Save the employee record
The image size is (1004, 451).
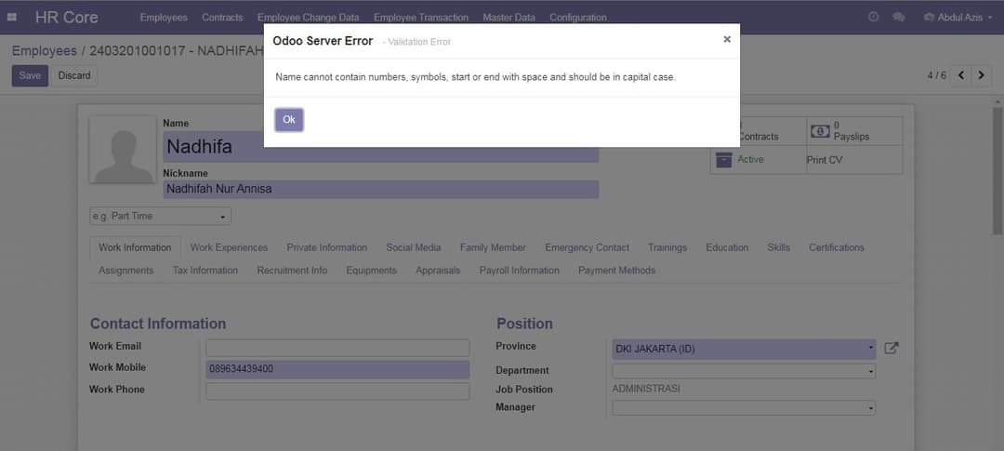[x=30, y=75]
